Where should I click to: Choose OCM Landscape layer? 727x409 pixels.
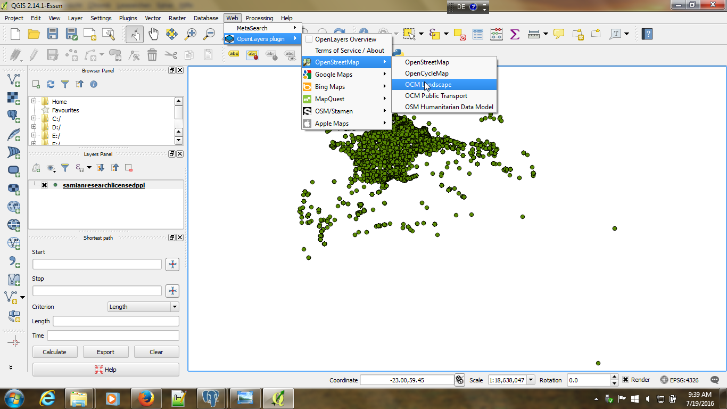tap(444, 85)
